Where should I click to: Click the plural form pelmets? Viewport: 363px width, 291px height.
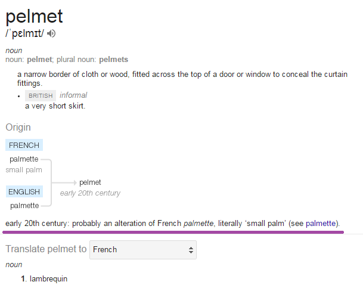(x=113, y=60)
